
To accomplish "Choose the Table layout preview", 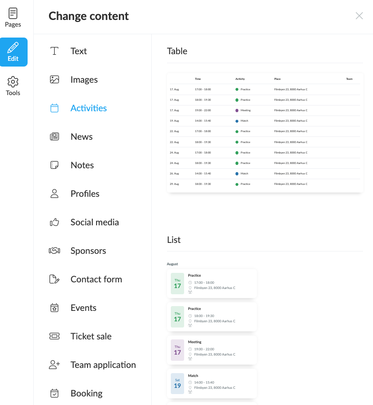I will coord(265,133).
